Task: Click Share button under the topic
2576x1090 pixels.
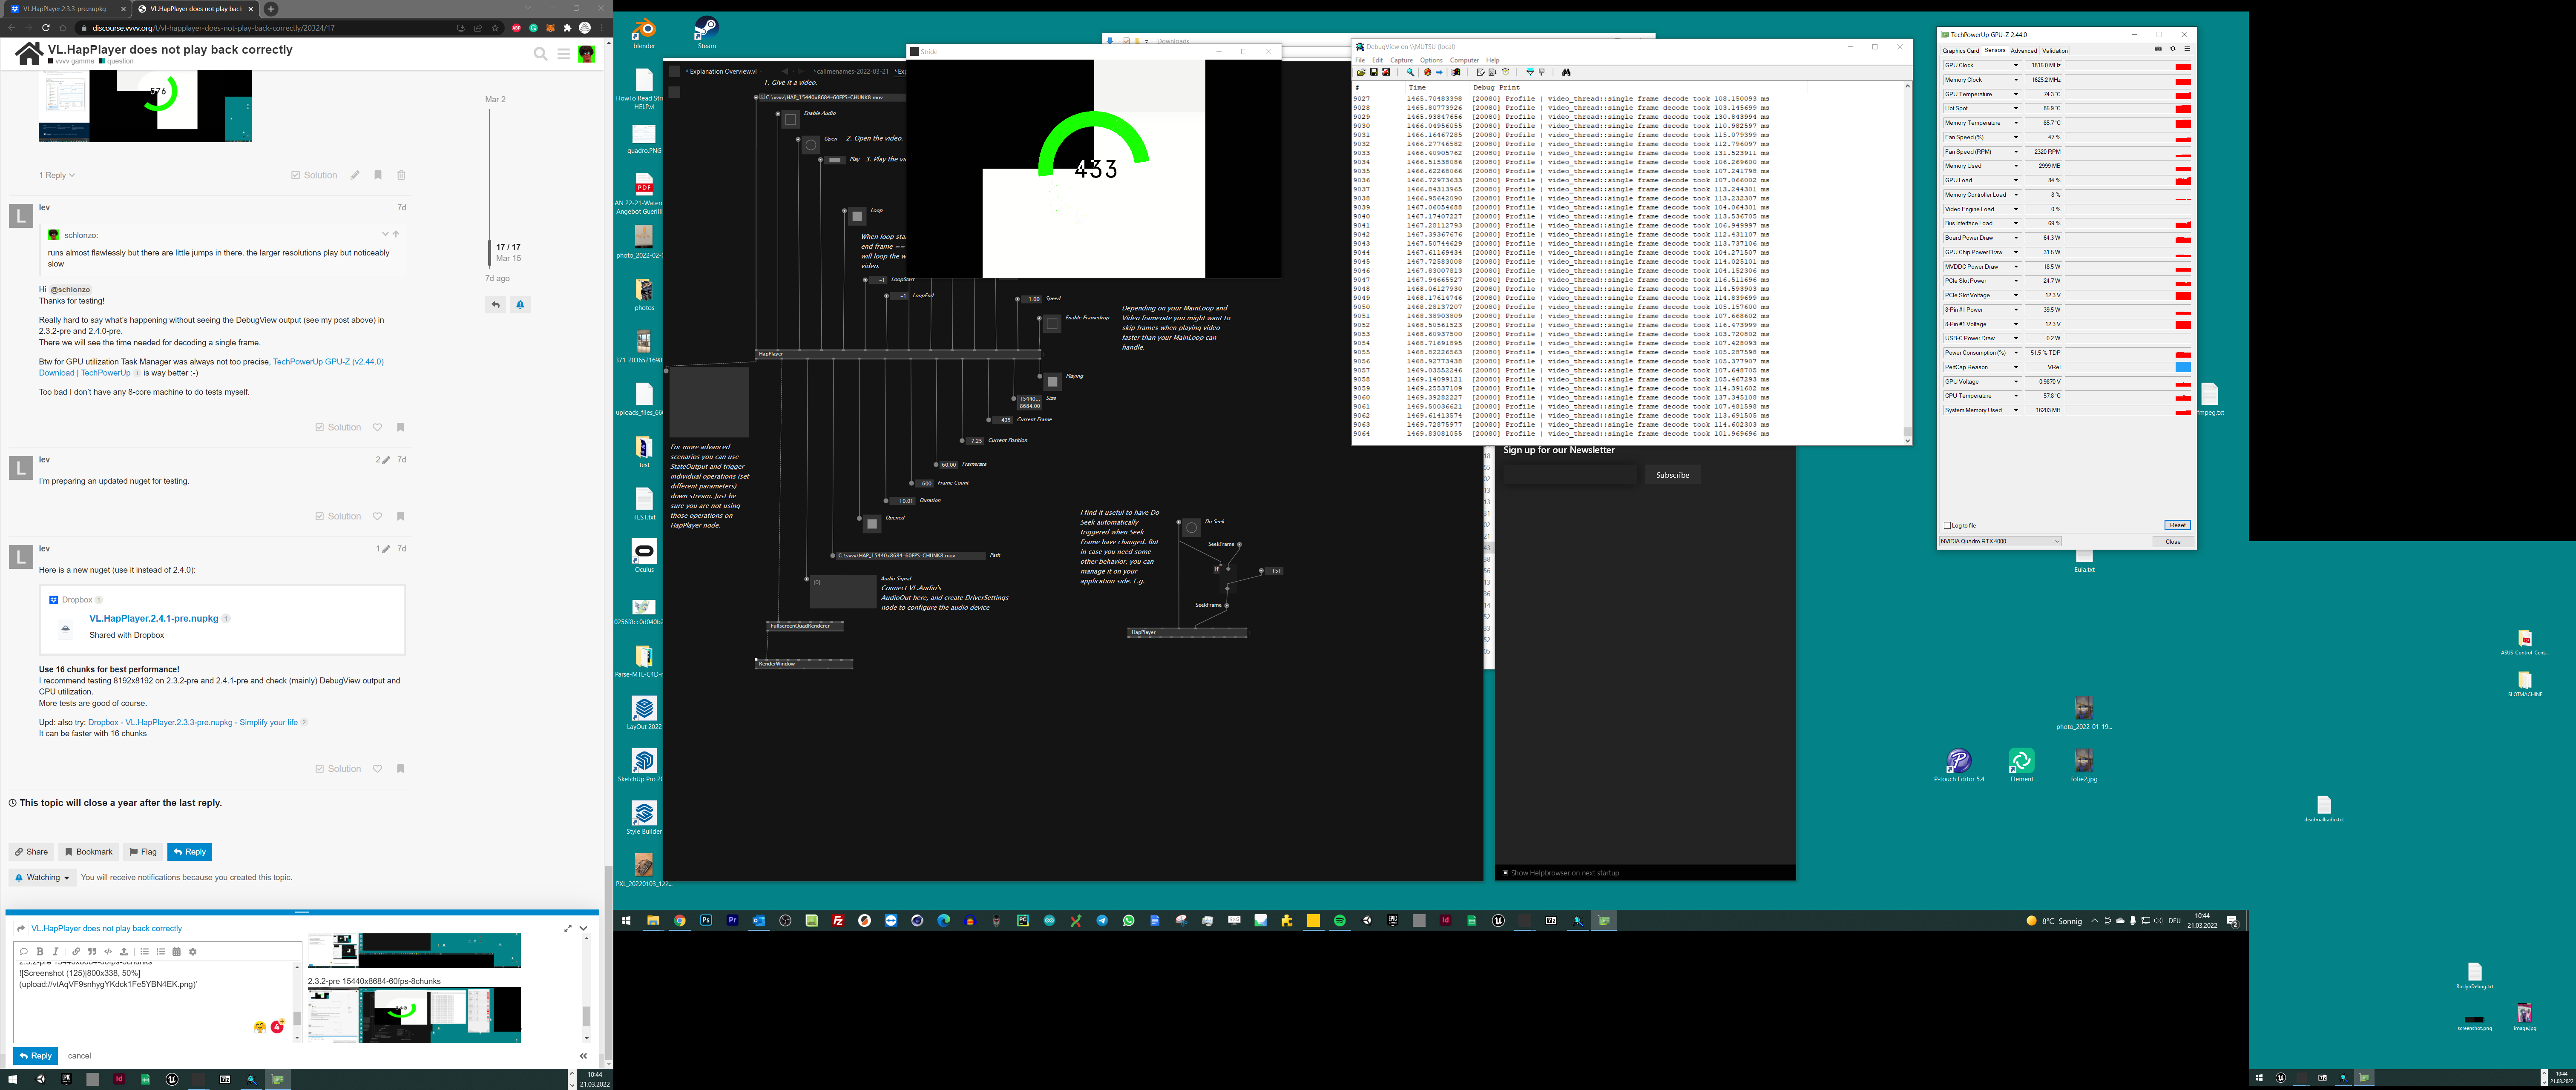Action: point(31,852)
